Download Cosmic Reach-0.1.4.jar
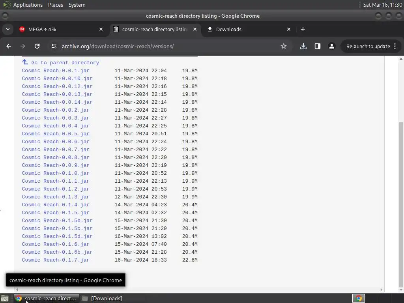The height and width of the screenshot is (303, 404). 55,205
